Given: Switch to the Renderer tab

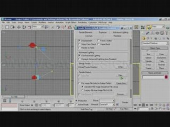Looking at the screenshot, I should tap(117, 36).
